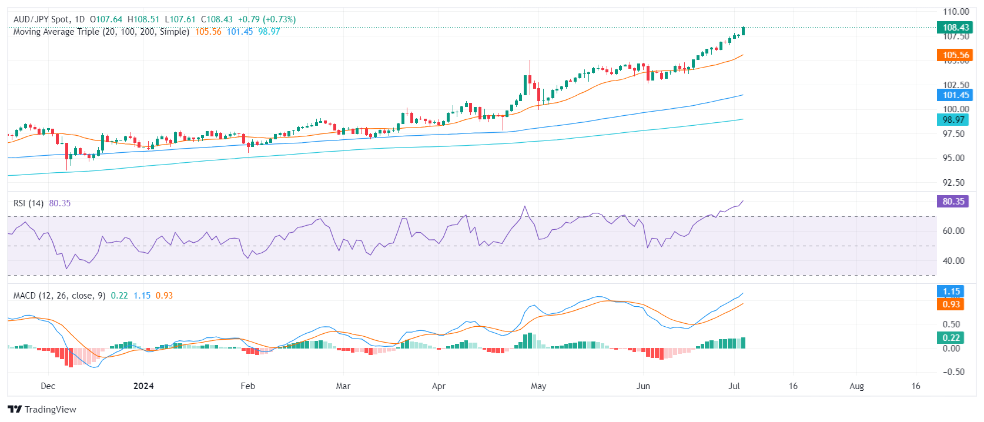Click the TradingView logo icon
This screenshot has height=422, width=984.
tap(15, 410)
